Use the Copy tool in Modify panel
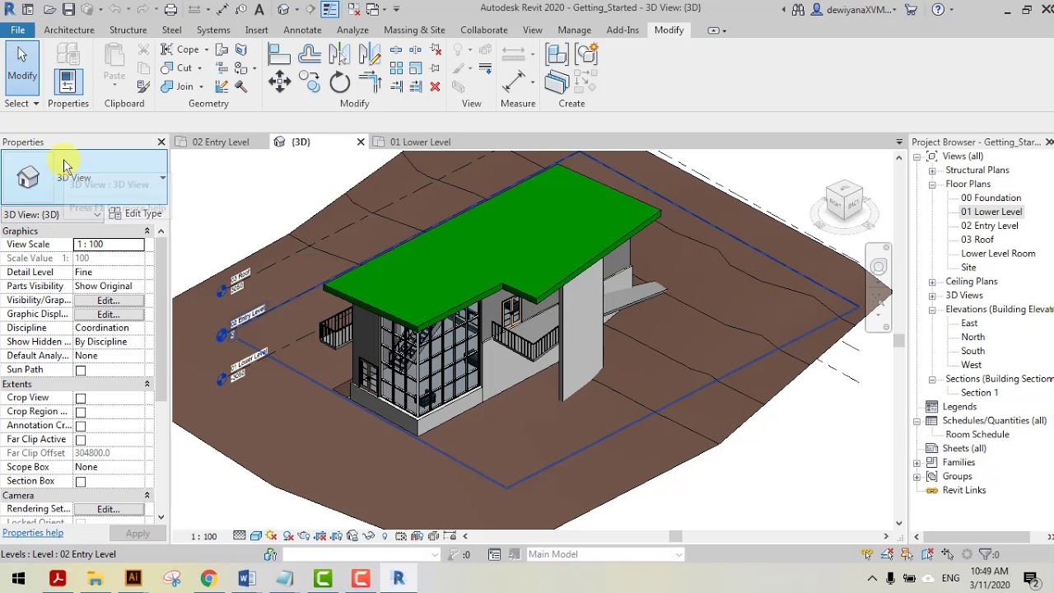 310,82
